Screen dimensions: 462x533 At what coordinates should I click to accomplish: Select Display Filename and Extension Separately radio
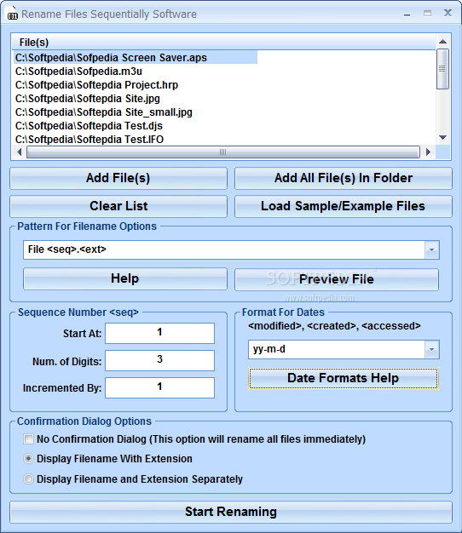(28, 479)
